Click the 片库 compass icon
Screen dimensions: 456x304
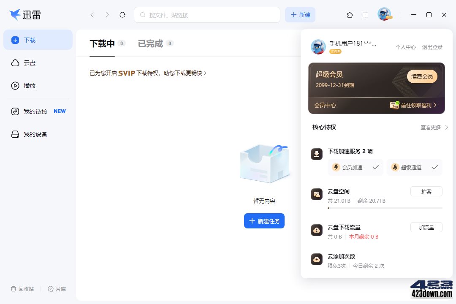(x=51, y=289)
